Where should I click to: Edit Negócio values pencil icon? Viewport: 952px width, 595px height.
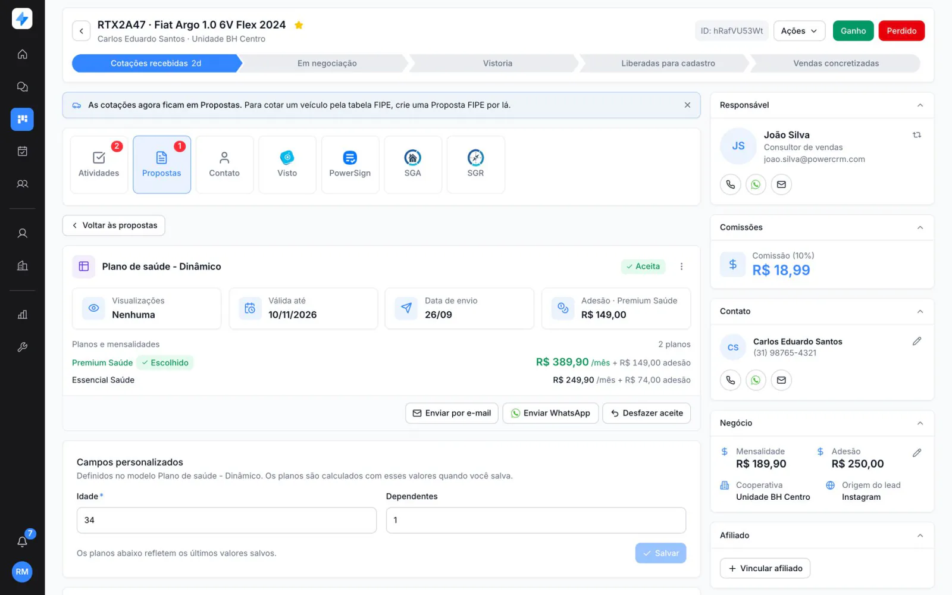(x=917, y=453)
